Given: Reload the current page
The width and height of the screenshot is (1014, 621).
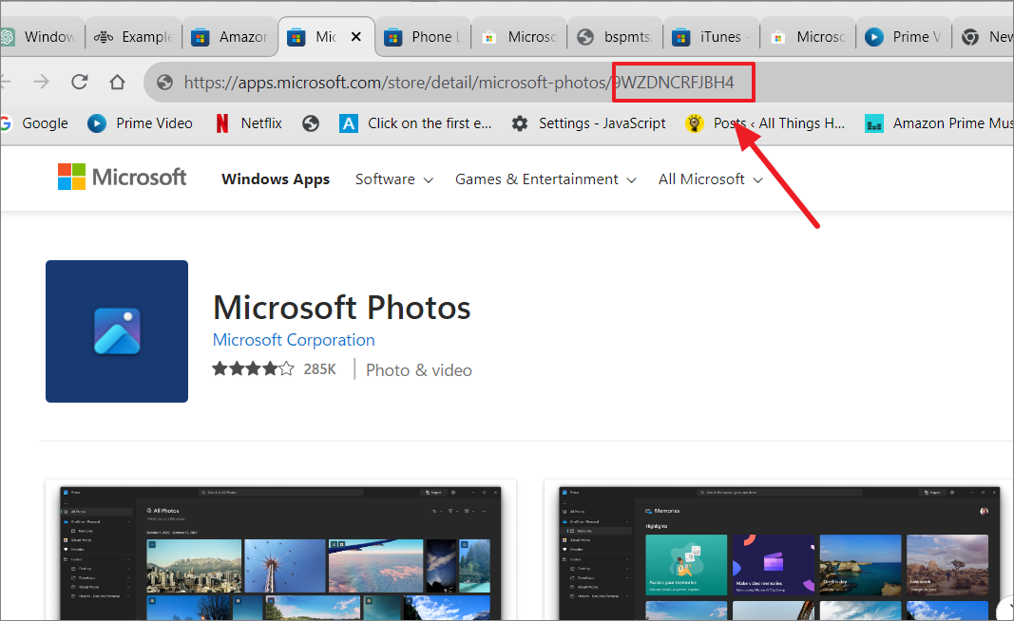Looking at the screenshot, I should point(80,82).
